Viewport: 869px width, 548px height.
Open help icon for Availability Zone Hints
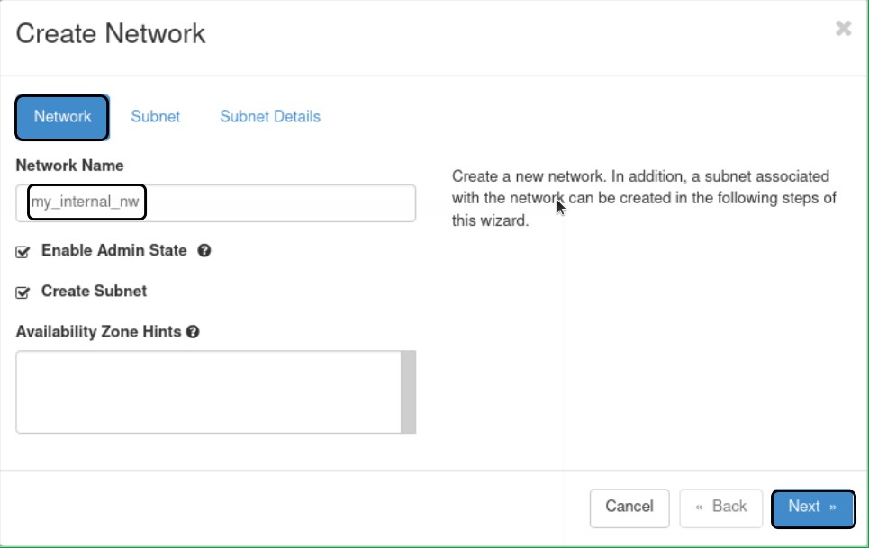(193, 332)
